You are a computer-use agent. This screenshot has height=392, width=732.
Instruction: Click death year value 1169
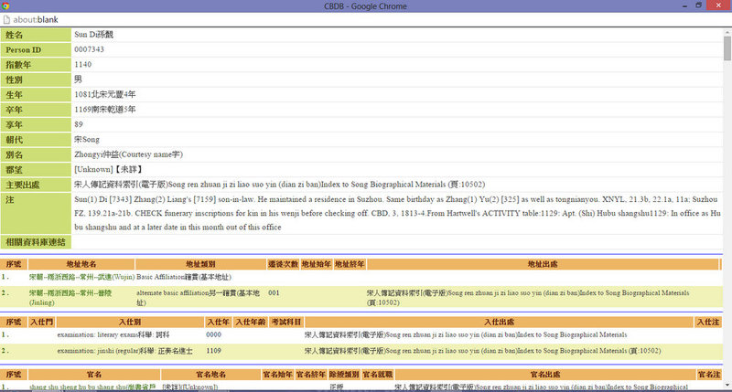(105, 109)
